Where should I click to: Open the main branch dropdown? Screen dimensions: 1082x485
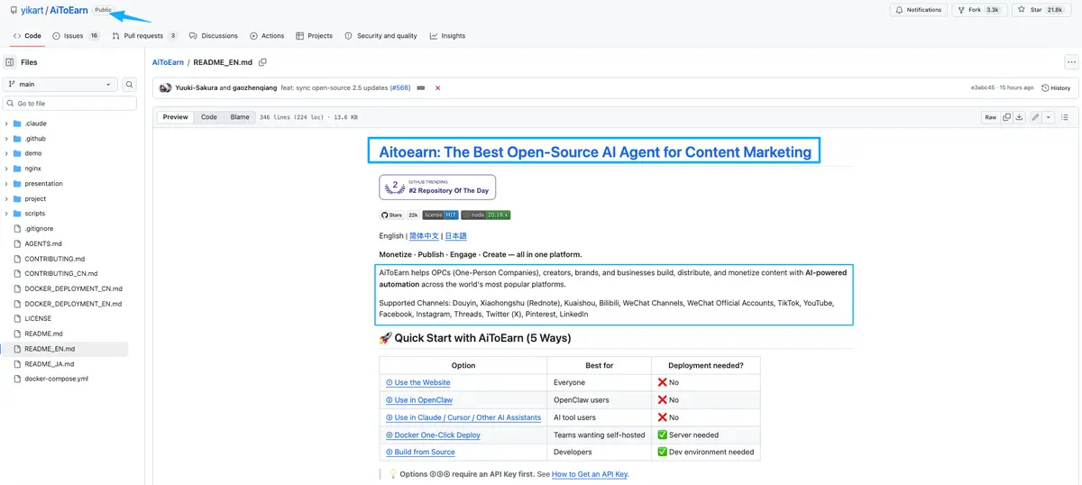60,84
